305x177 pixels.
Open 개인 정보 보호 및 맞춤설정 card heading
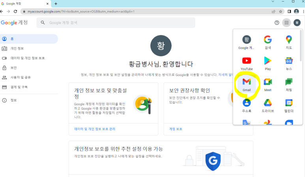tap(100, 93)
